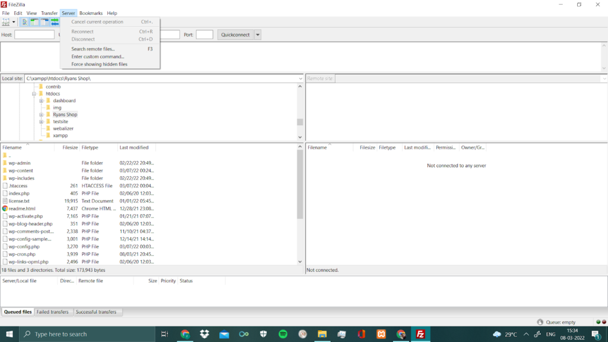Screen dimensions: 608x342
Task: Click the license.txt document icon
Action: click(x=5, y=201)
